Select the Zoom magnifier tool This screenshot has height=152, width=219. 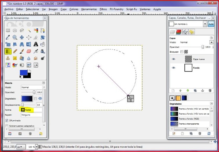click(x=15, y=37)
